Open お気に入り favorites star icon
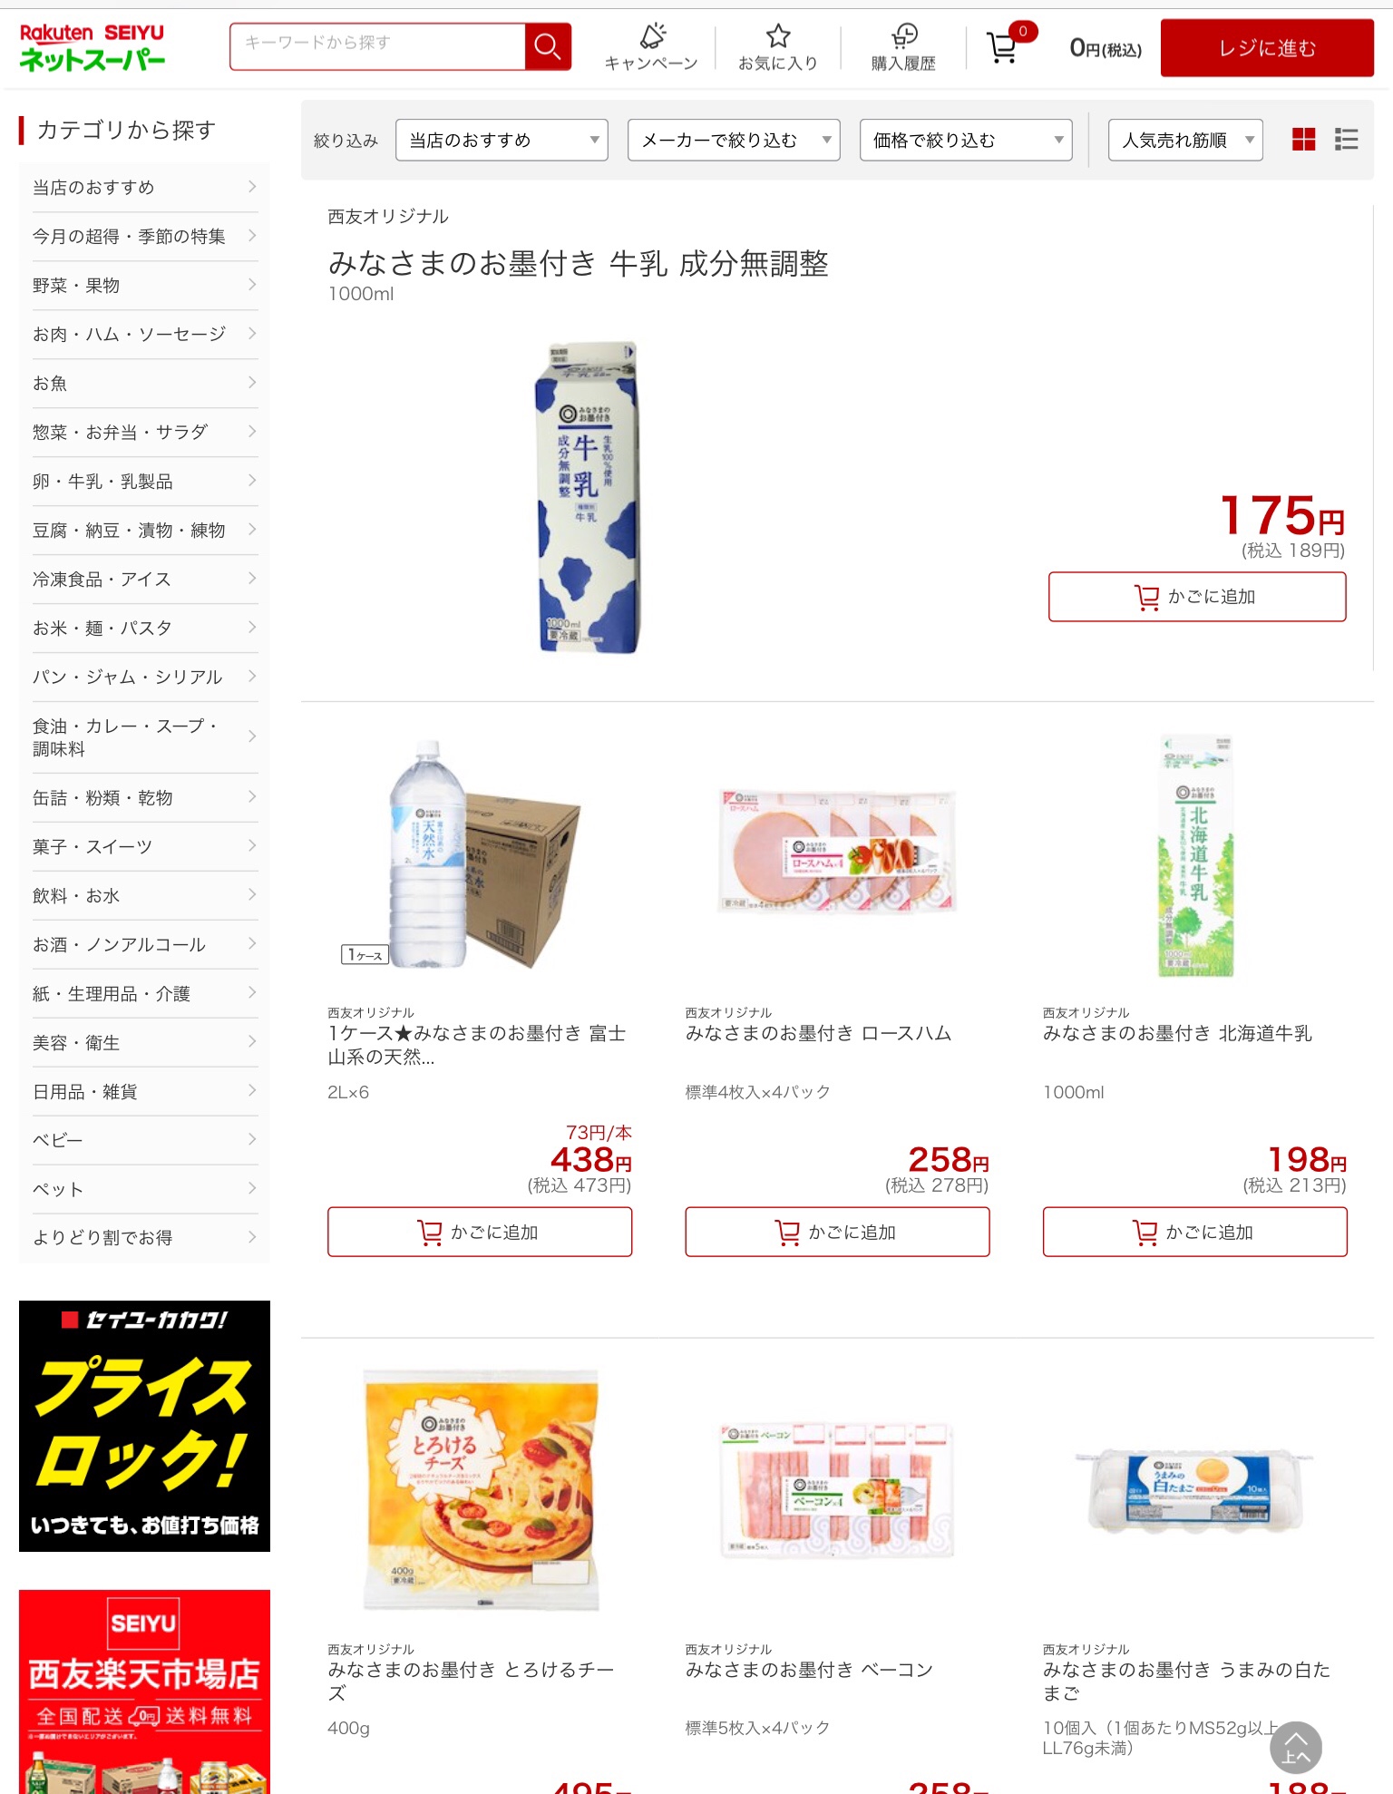 click(778, 47)
